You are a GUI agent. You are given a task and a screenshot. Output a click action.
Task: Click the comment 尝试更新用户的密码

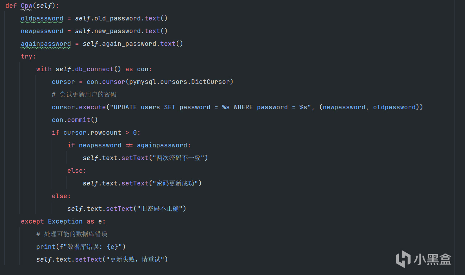tap(88, 94)
